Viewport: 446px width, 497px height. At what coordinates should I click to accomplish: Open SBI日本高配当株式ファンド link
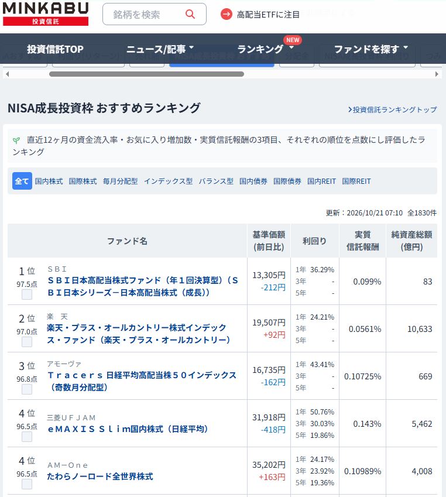143,286
